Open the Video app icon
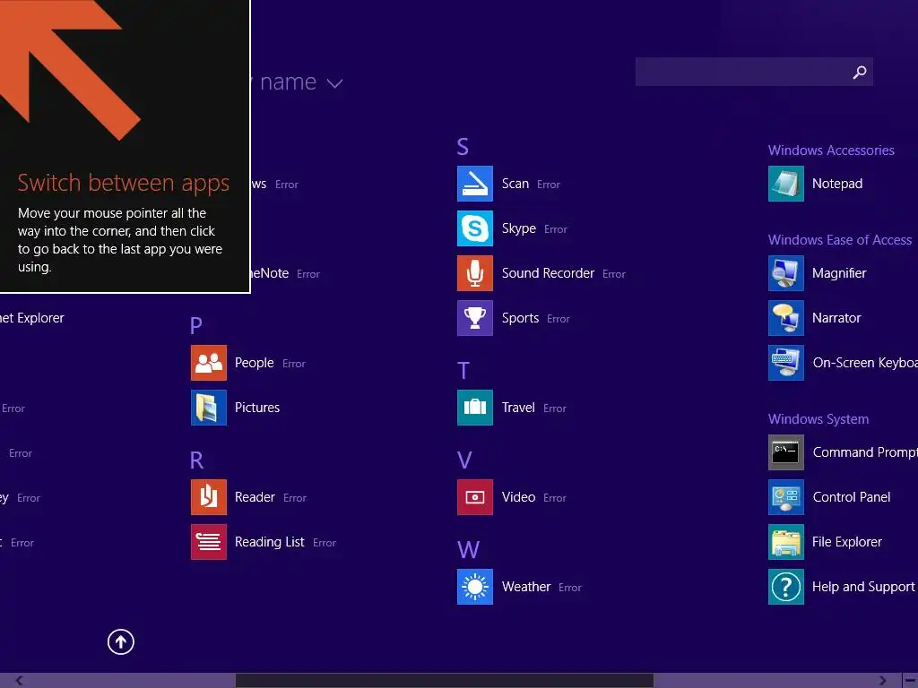Image resolution: width=918 pixels, height=688 pixels. click(475, 497)
